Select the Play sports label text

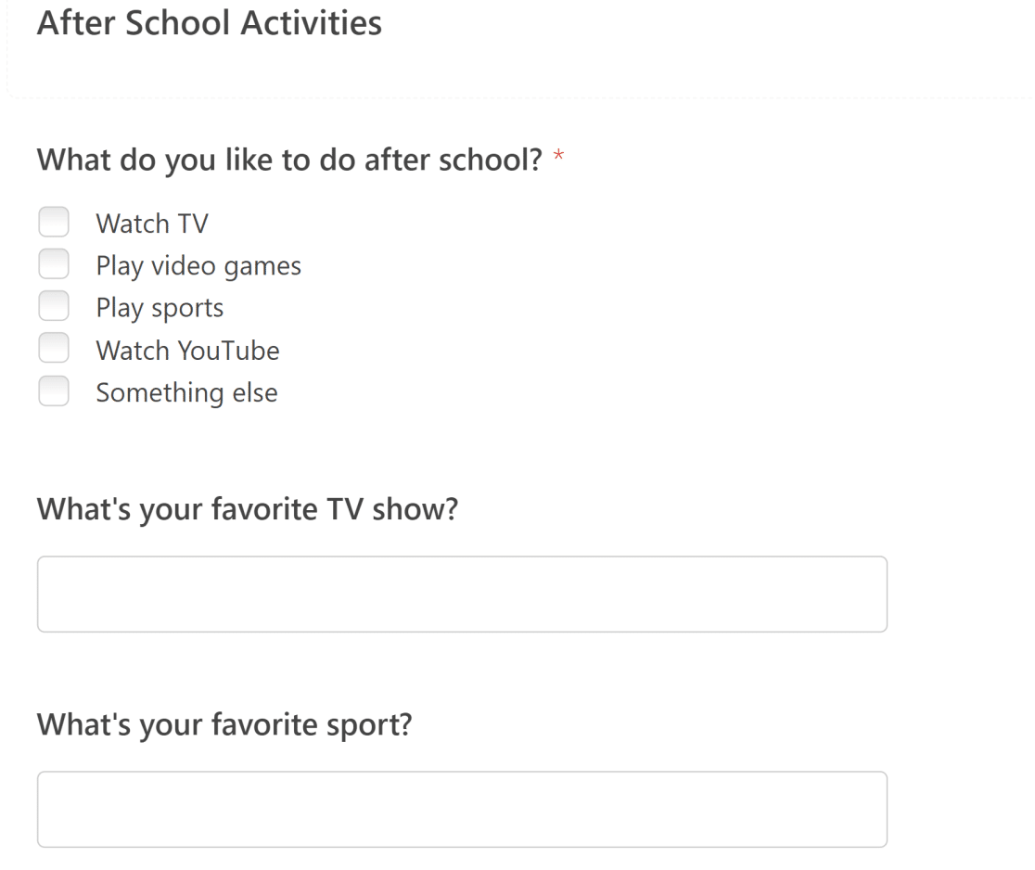[160, 307]
